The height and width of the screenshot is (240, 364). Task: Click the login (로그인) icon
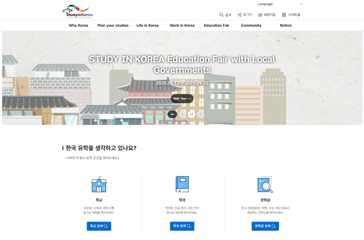tap(239, 15)
